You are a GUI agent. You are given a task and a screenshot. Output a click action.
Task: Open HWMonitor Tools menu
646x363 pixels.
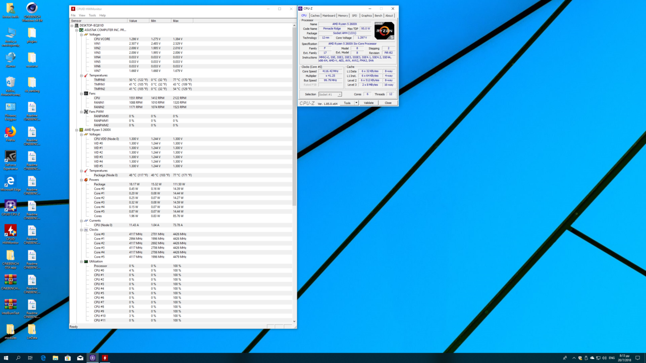[92, 15]
